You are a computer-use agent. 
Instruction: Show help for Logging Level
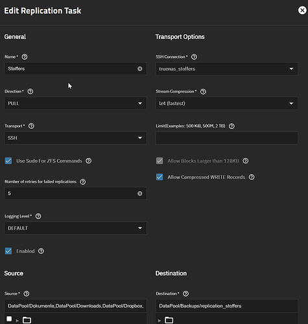point(38,216)
